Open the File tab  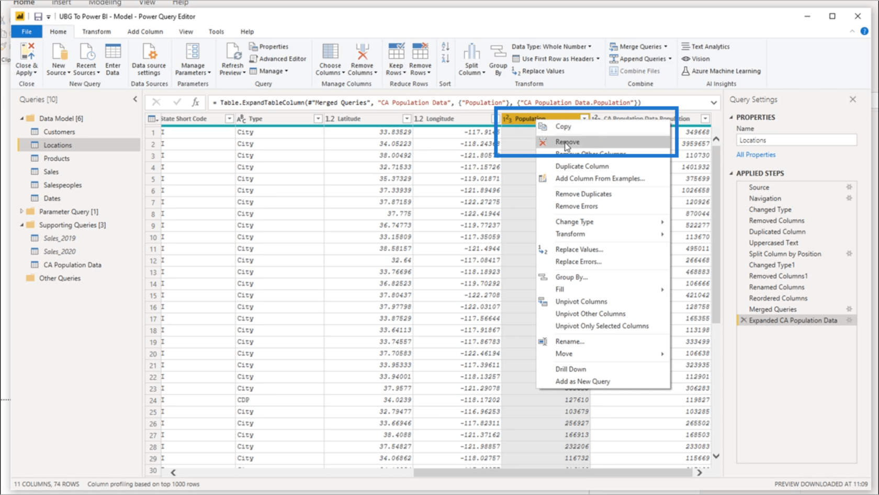(27, 31)
